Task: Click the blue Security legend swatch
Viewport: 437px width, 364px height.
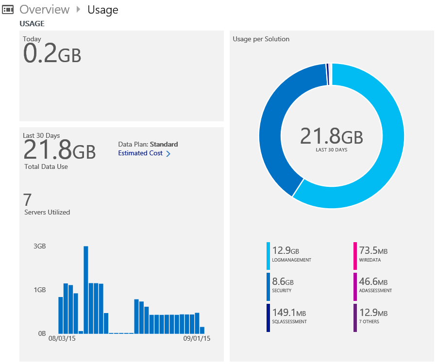Action: (x=268, y=286)
